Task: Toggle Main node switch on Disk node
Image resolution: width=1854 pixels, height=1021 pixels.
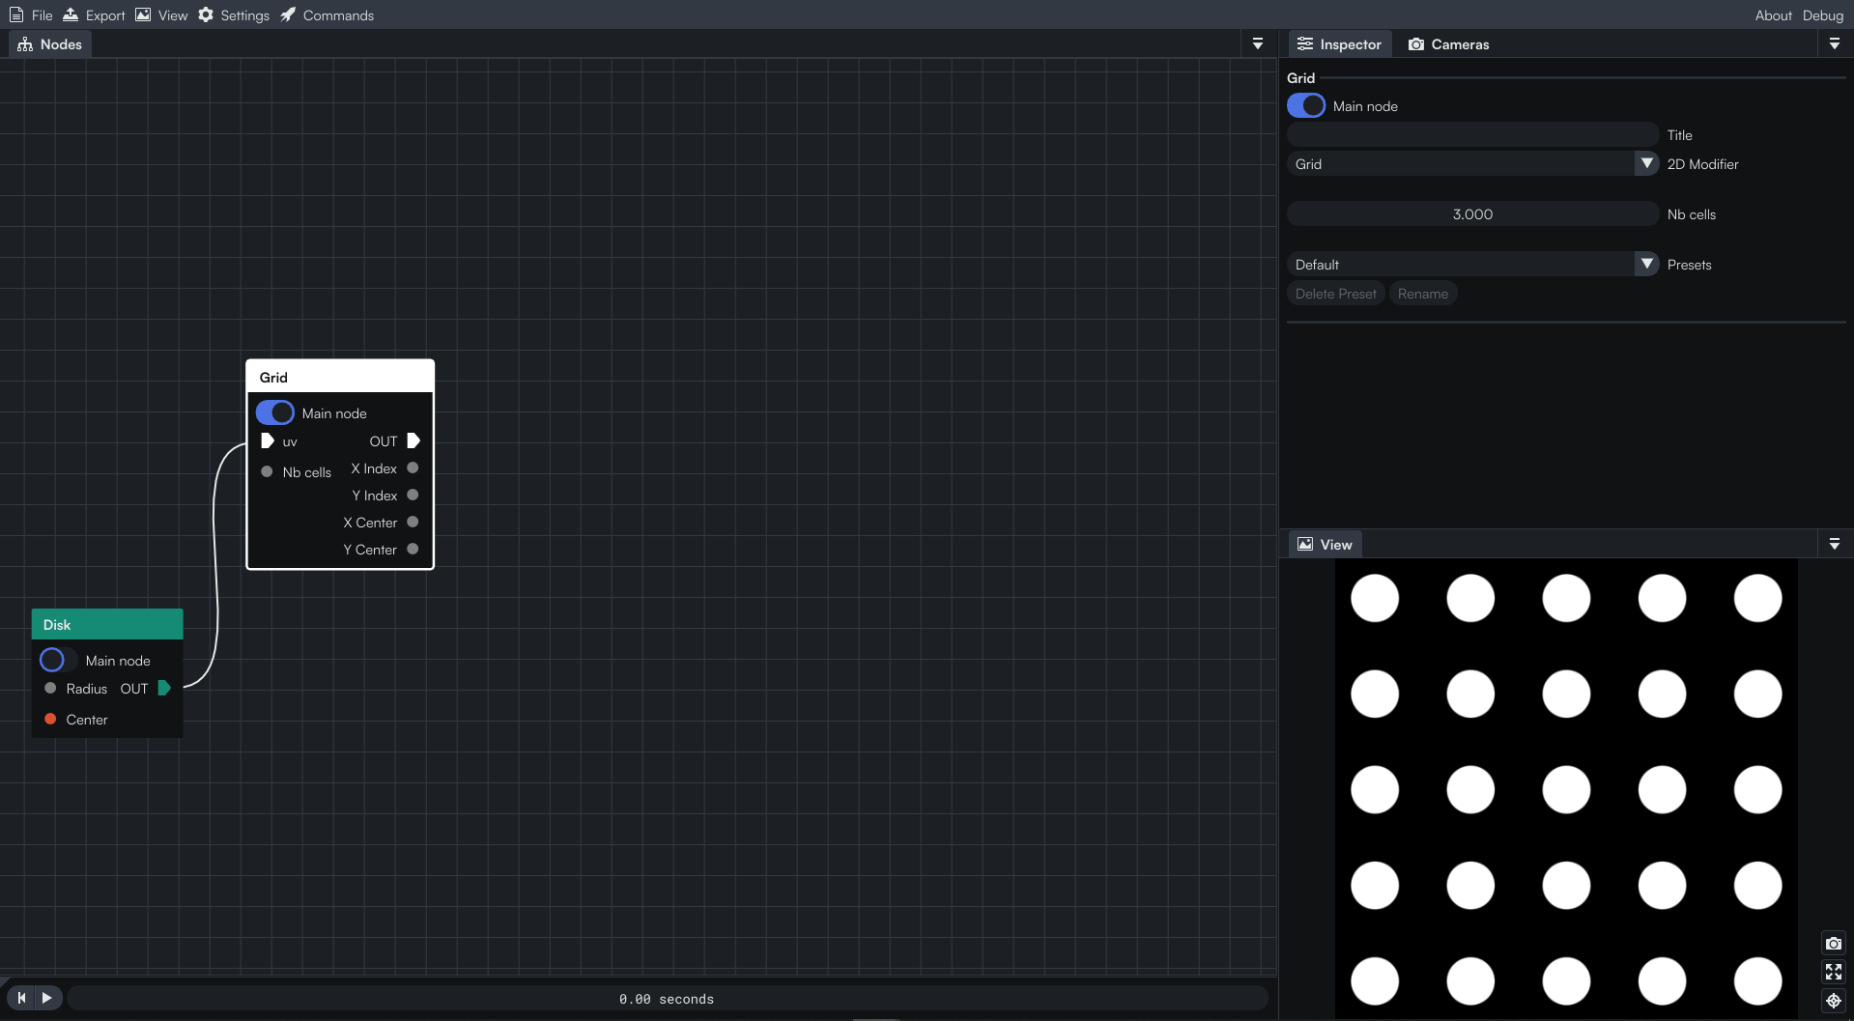Action: click(x=58, y=661)
